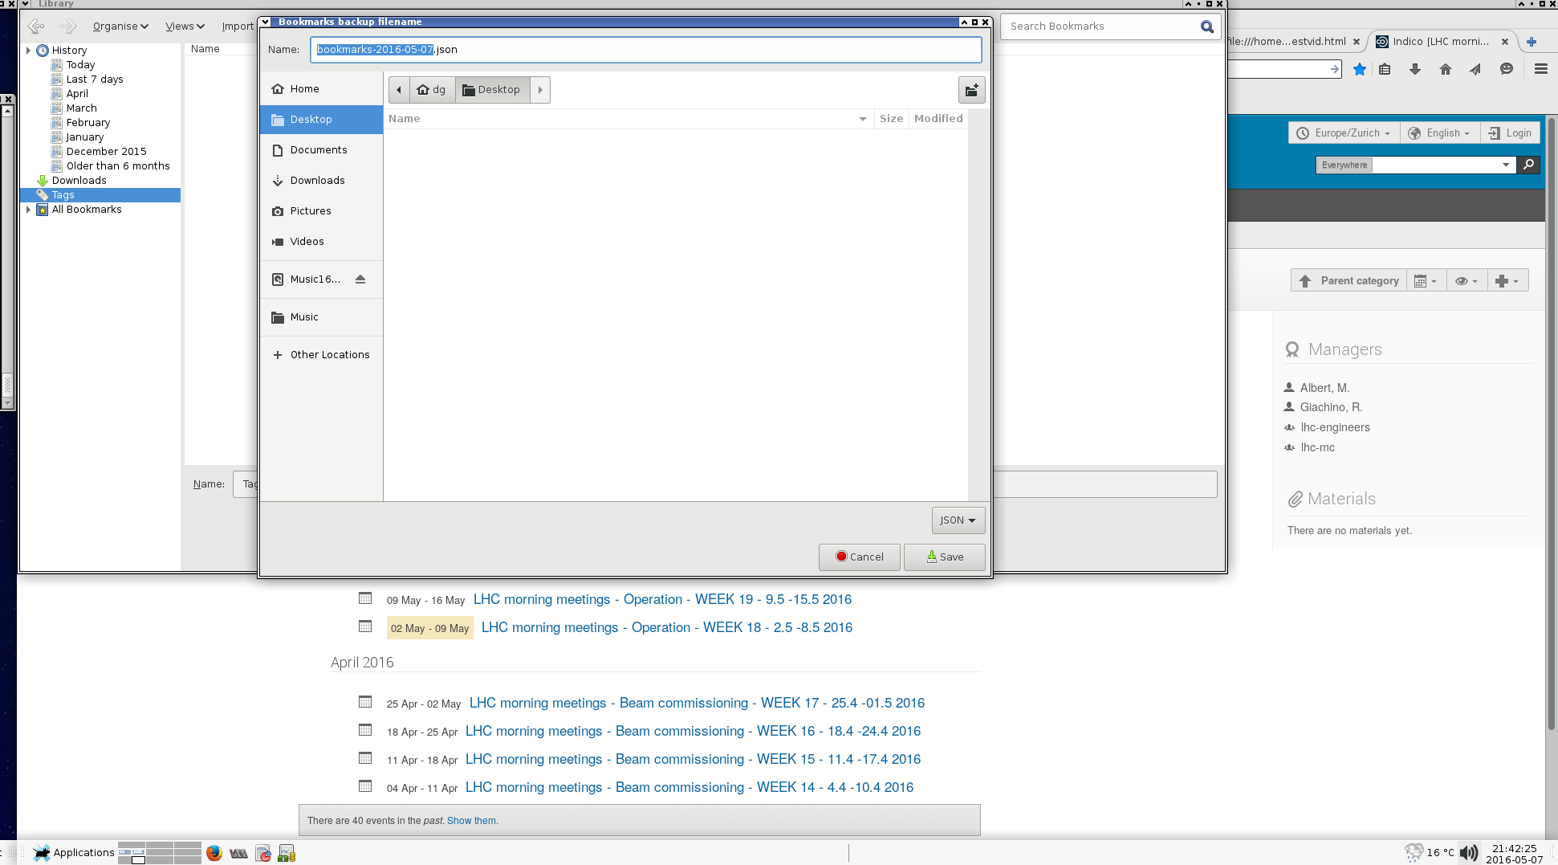Open Firefox downloads arrow icon
This screenshot has width=1558, height=865.
pos(1415,69)
